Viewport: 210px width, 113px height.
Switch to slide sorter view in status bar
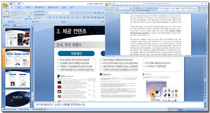pos(173,109)
